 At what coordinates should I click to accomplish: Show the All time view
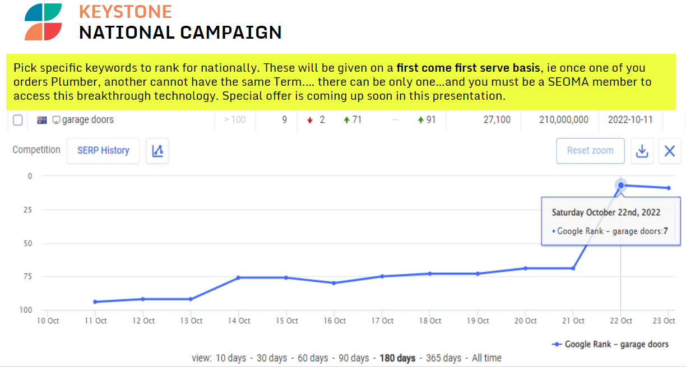[x=488, y=358]
